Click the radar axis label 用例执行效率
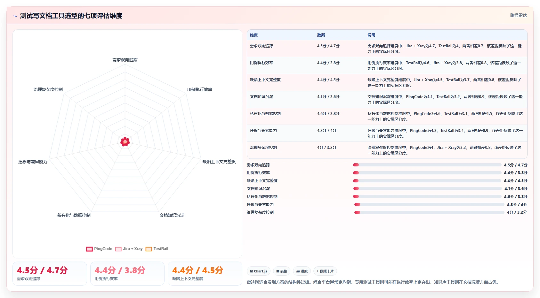 [200, 89]
